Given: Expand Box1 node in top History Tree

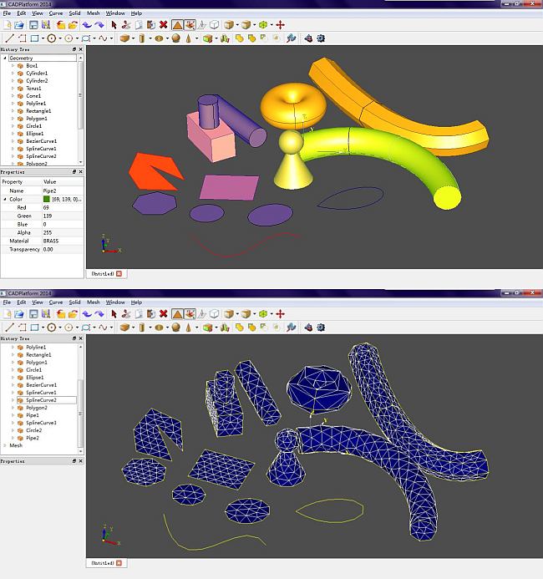Looking at the screenshot, I should click(x=13, y=66).
